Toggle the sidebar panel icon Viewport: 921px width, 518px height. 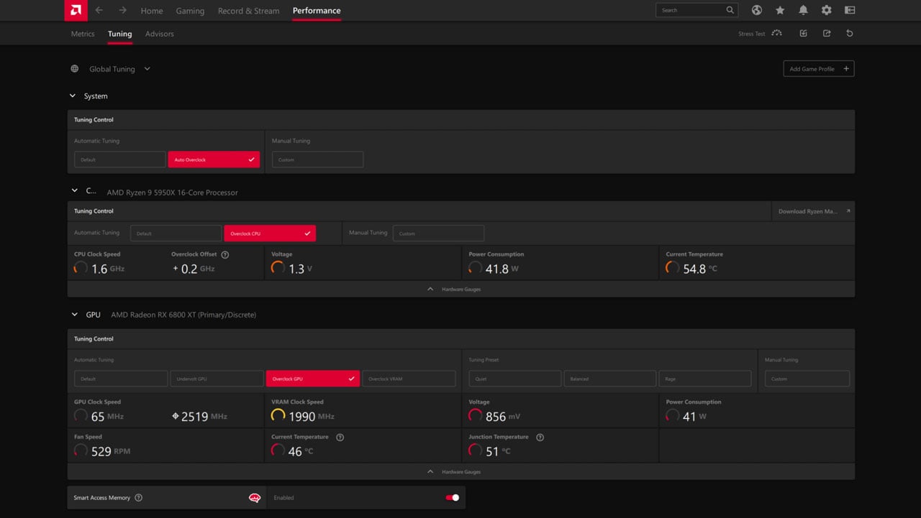(850, 10)
